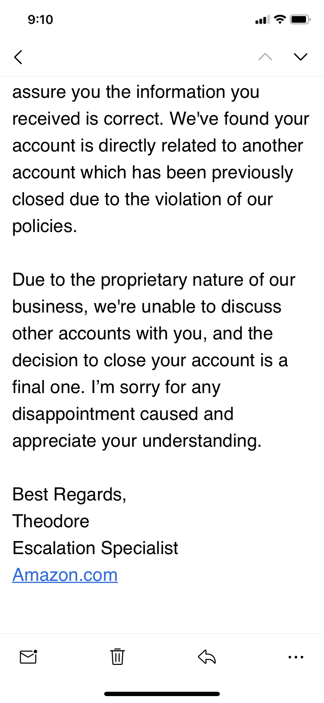Screen dimensions: 324x703
Task: Go back to the inbox
Action: [18, 57]
